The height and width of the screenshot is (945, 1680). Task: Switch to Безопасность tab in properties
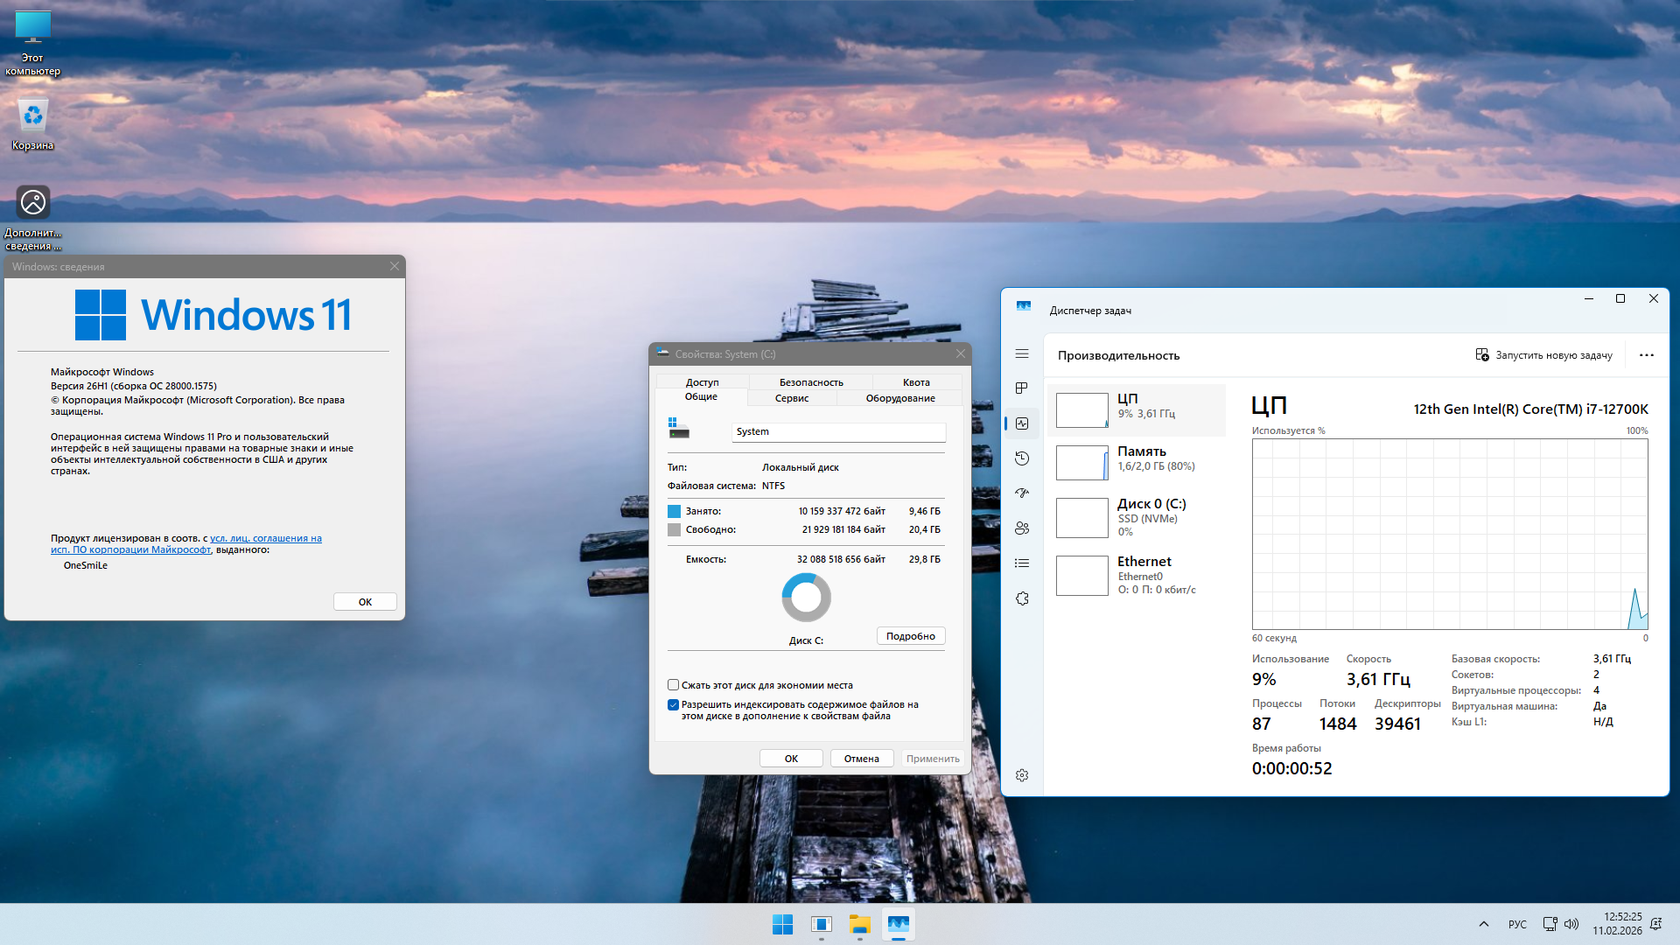coord(811,382)
